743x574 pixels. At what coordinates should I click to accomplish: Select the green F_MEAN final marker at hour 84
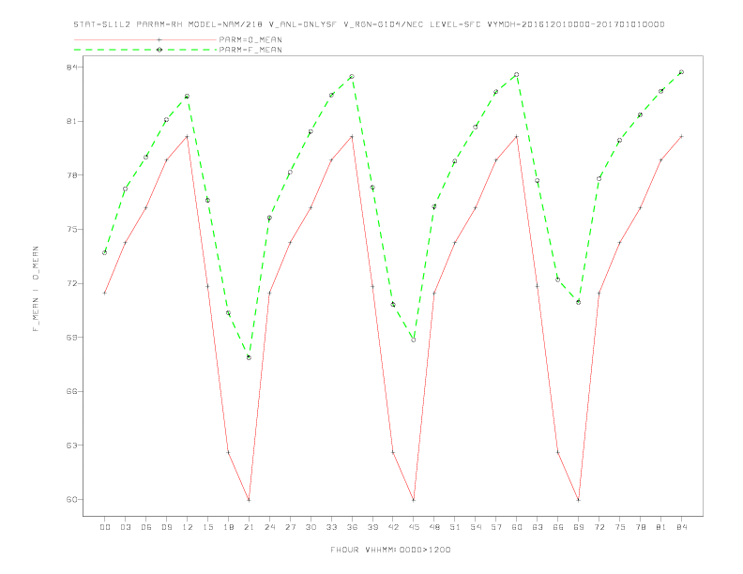681,72
